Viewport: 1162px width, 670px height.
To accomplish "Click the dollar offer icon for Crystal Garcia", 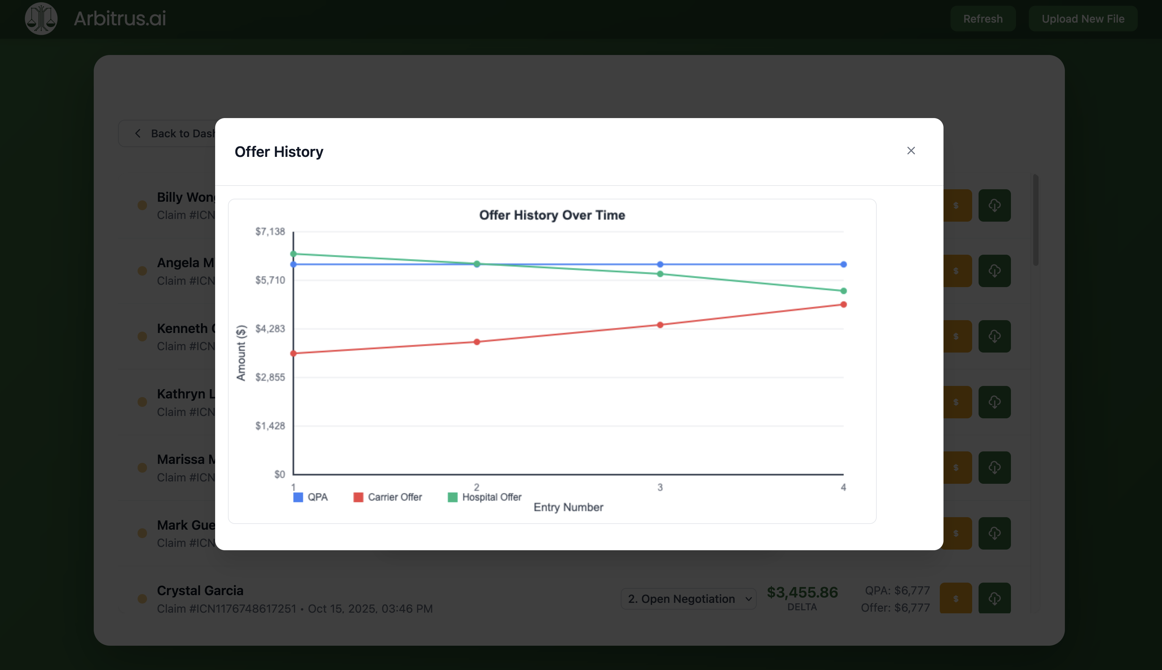I will pyautogui.click(x=956, y=598).
